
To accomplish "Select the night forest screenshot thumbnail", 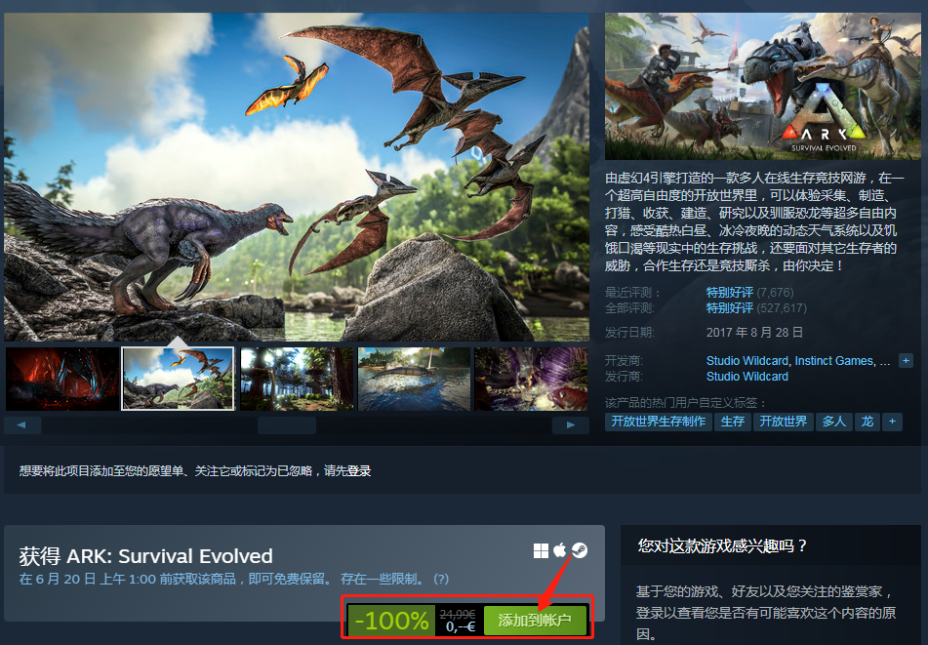I will [297, 379].
